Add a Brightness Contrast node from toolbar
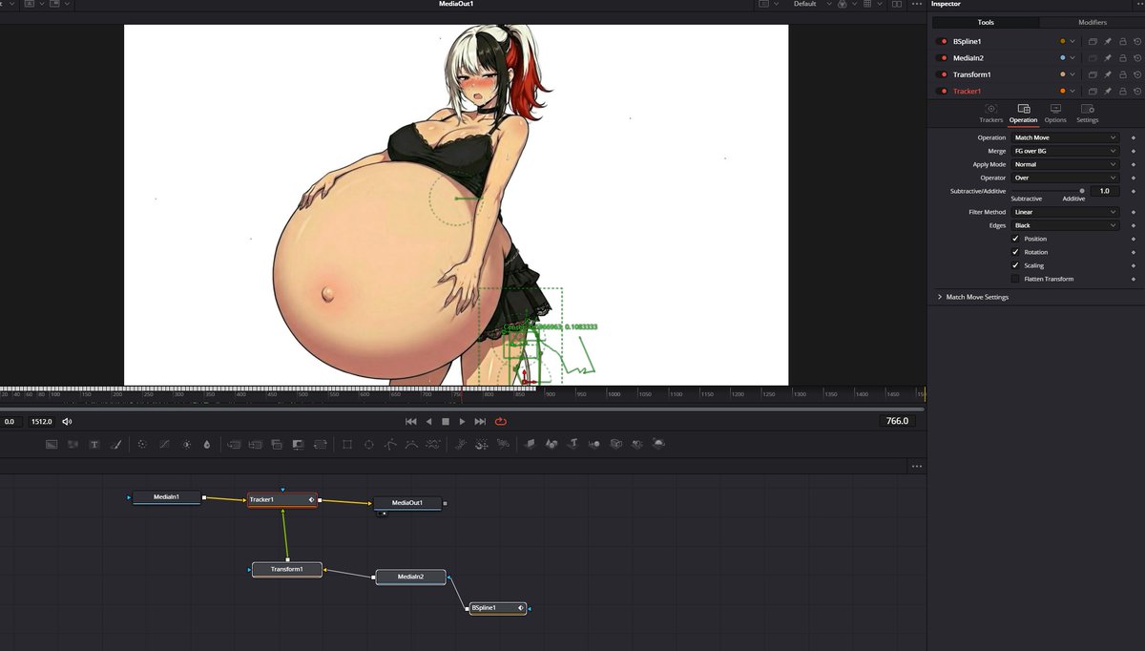 186,444
